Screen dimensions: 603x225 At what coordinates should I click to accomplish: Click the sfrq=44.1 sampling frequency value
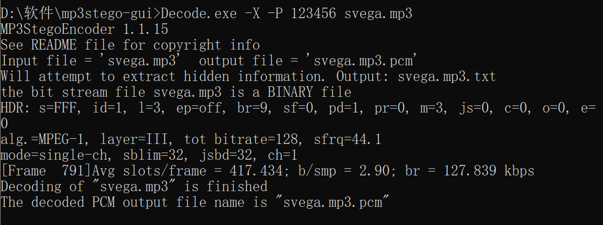[x=347, y=139]
